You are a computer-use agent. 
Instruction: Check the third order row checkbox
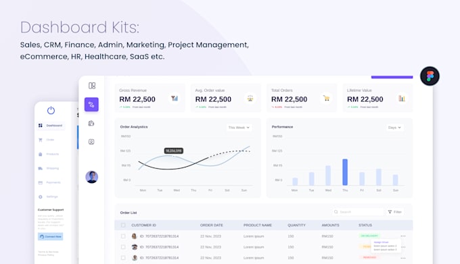tap(123, 257)
